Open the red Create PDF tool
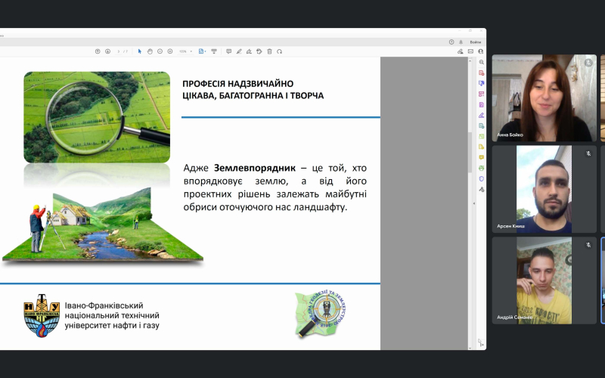Viewport: 605px width, 378px height. coord(481,73)
